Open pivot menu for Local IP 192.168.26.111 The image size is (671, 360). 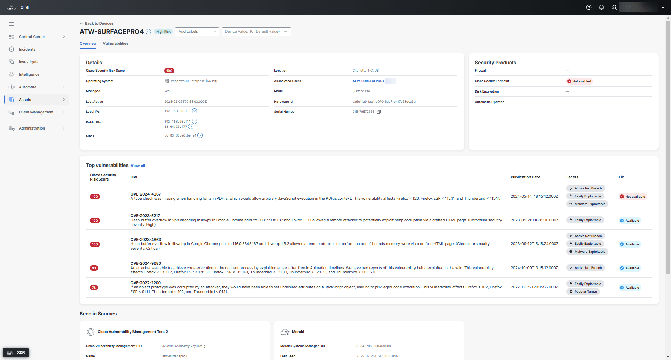click(195, 111)
